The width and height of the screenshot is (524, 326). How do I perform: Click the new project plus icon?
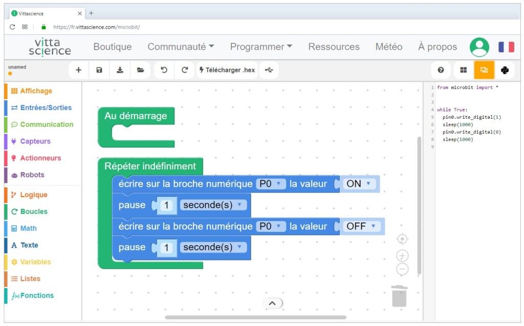pyautogui.click(x=78, y=70)
